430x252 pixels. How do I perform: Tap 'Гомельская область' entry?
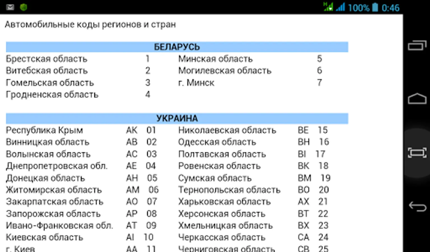click(x=50, y=83)
